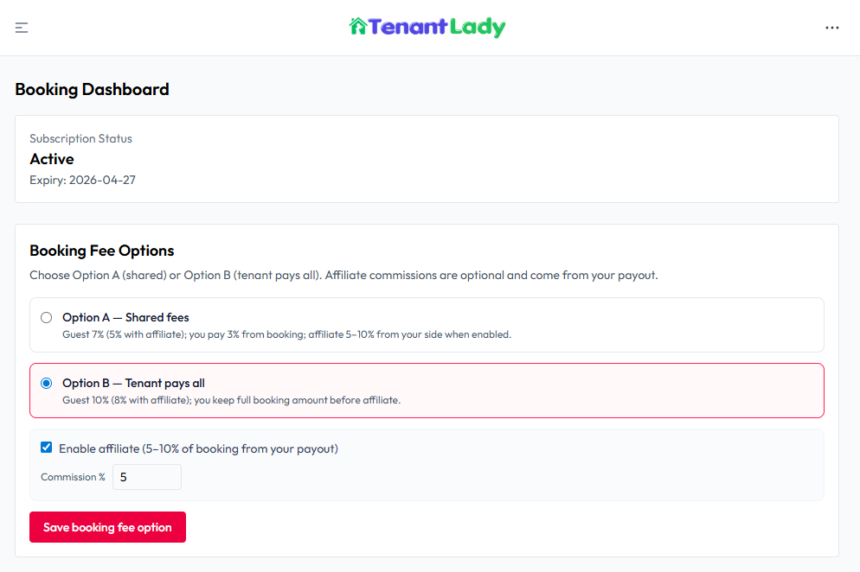This screenshot has width=860, height=572.
Task: Select the Option B tenant pays all radio
Action: pos(46,383)
